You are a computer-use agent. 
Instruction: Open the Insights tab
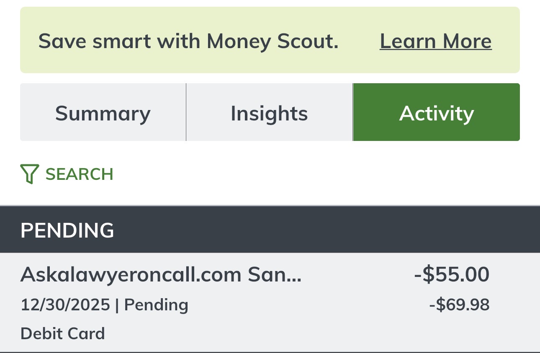click(x=269, y=113)
